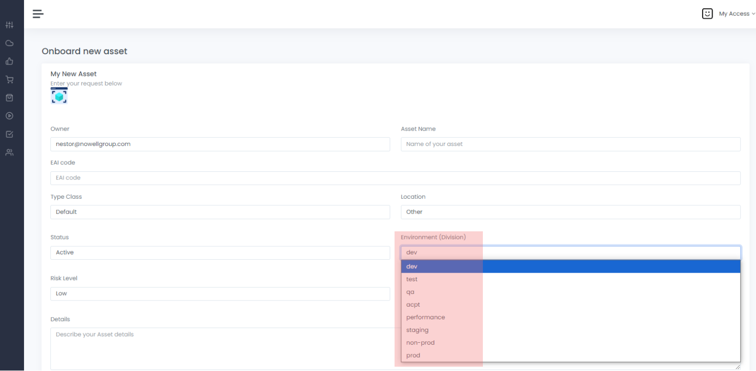756x371 pixels.
Task: Open the Type Class dropdown
Action: [x=220, y=212]
